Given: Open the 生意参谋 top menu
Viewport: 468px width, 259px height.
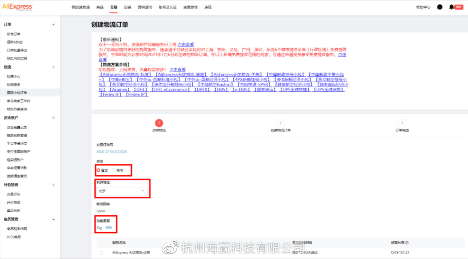Looking at the screenshot, I should coord(190,7).
